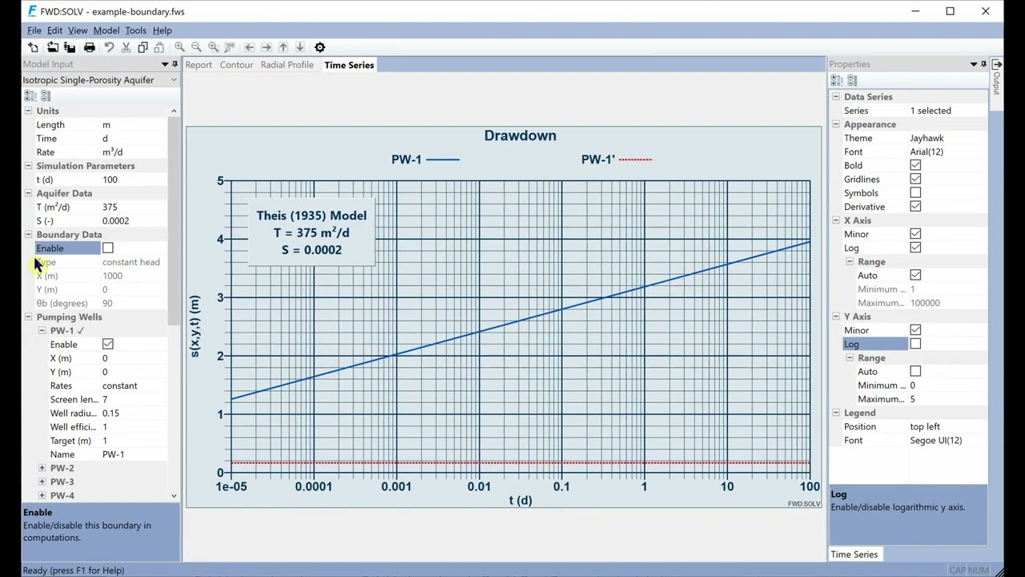Image resolution: width=1025 pixels, height=577 pixels.
Task: Expand all rows in Model Input grid
Action: 30,95
